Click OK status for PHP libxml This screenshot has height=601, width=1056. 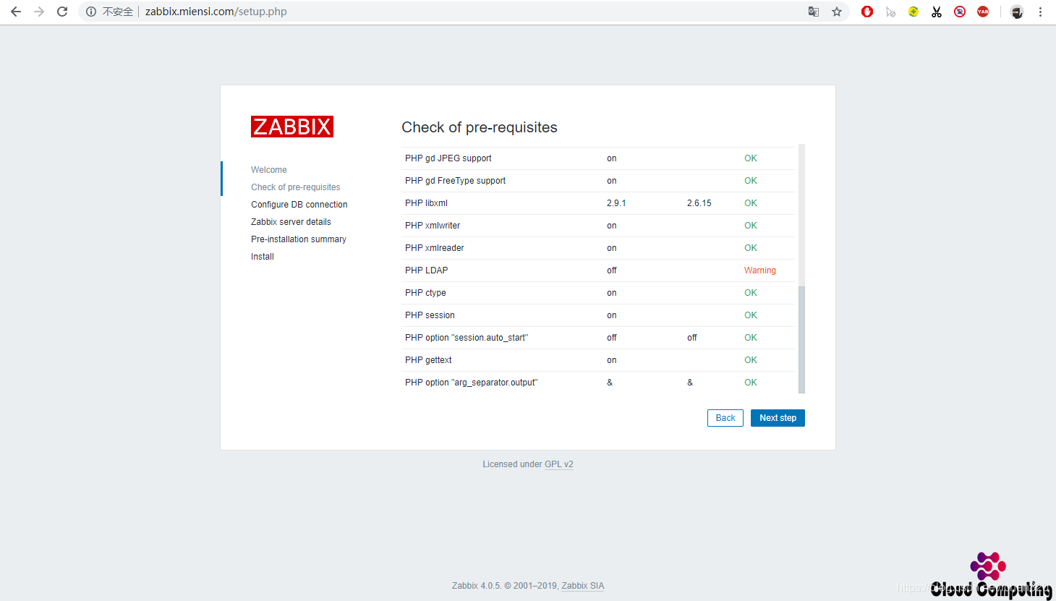pos(751,203)
